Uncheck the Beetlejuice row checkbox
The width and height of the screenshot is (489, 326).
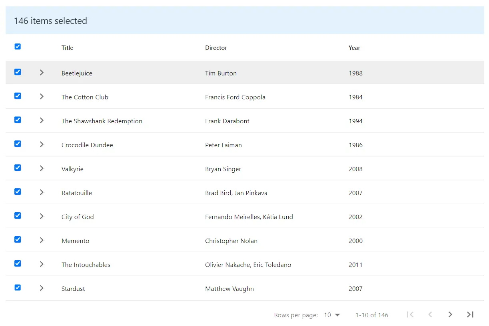18,72
